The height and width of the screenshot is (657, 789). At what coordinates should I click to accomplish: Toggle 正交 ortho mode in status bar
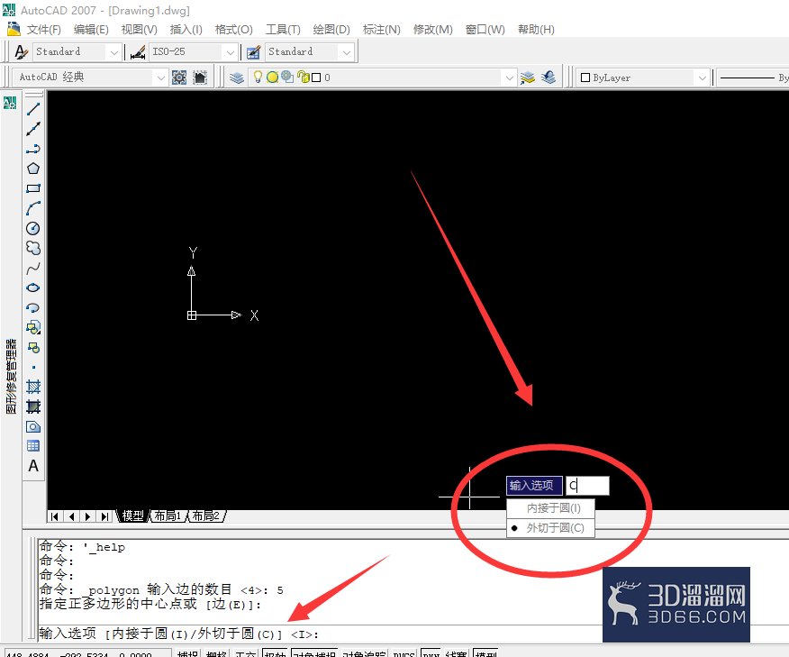[x=246, y=653]
